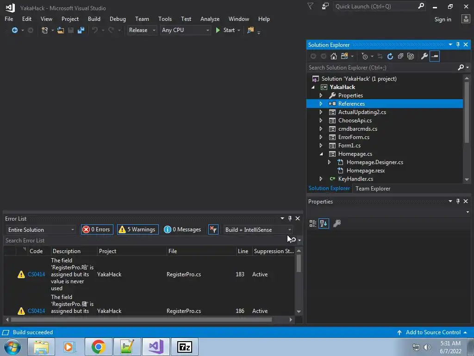This screenshot has height=356, width=474.
Task: Click the Refresh icon in the Solution Explorer toolbar
Action: (390, 56)
